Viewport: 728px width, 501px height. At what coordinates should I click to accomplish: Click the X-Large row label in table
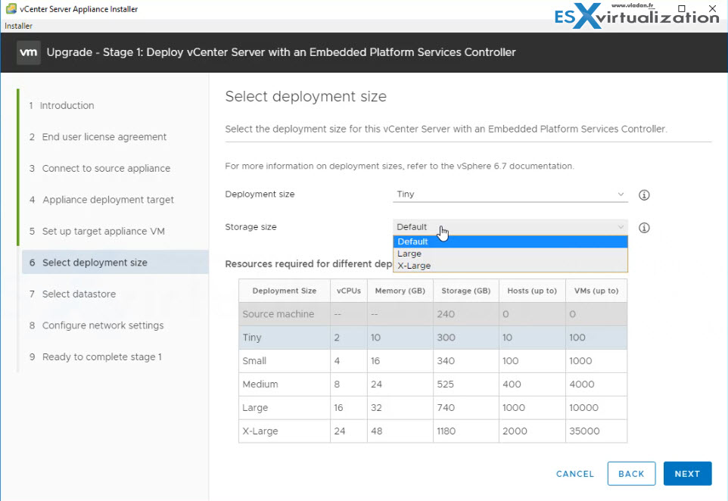coord(260,431)
